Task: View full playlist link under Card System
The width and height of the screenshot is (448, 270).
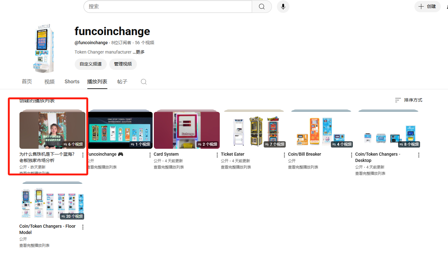Action: point(169,167)
